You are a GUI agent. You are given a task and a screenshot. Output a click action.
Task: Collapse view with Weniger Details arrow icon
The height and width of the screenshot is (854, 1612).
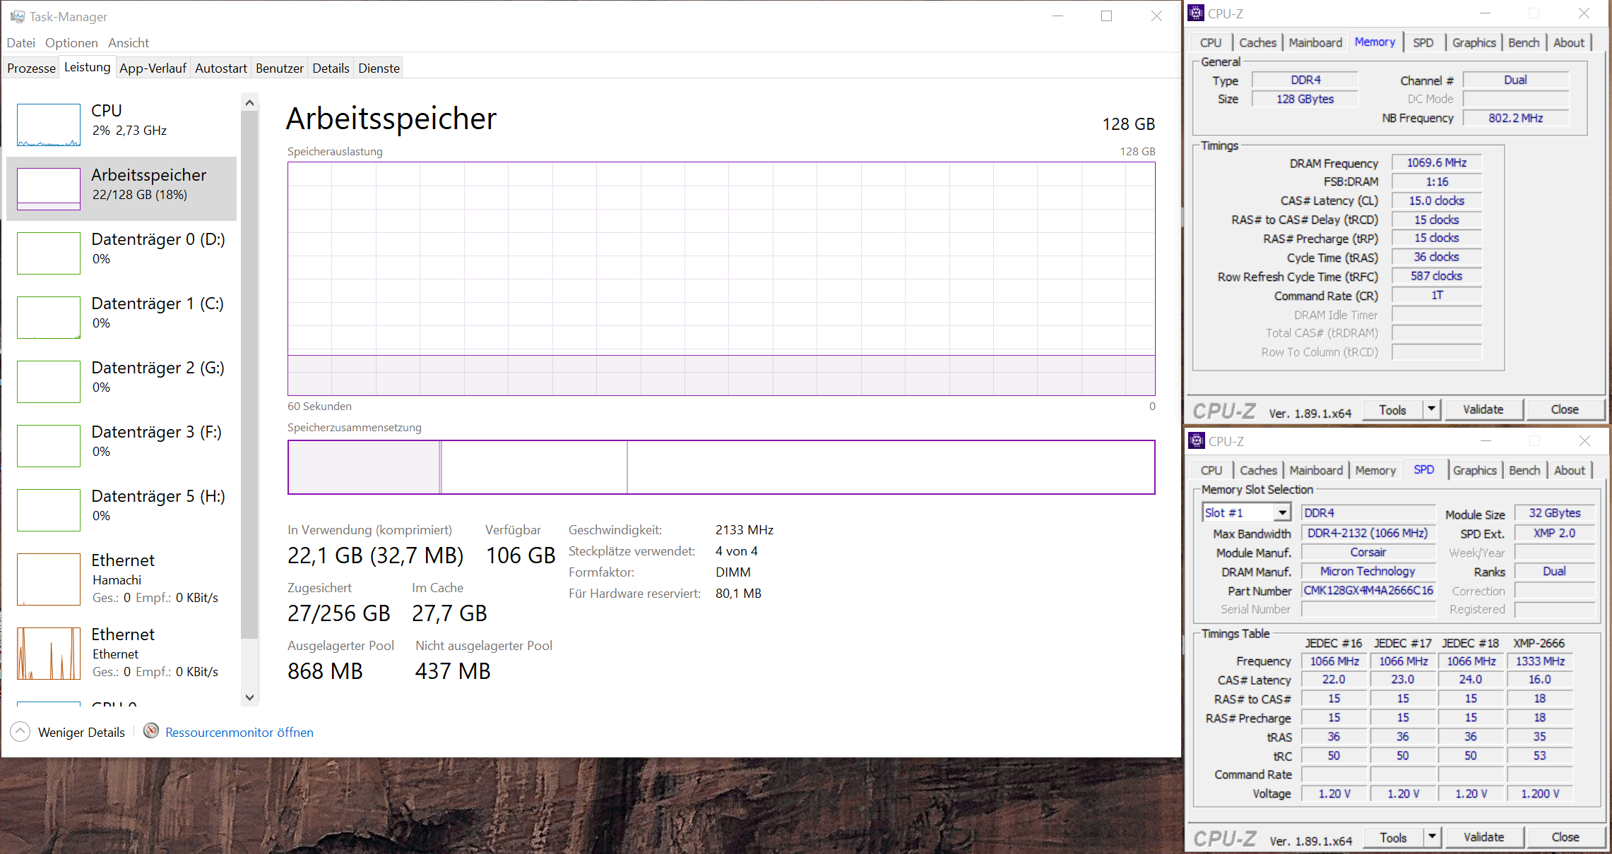(x=20, y=732)
